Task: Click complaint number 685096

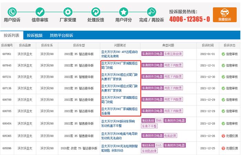Action: [7, 148]
